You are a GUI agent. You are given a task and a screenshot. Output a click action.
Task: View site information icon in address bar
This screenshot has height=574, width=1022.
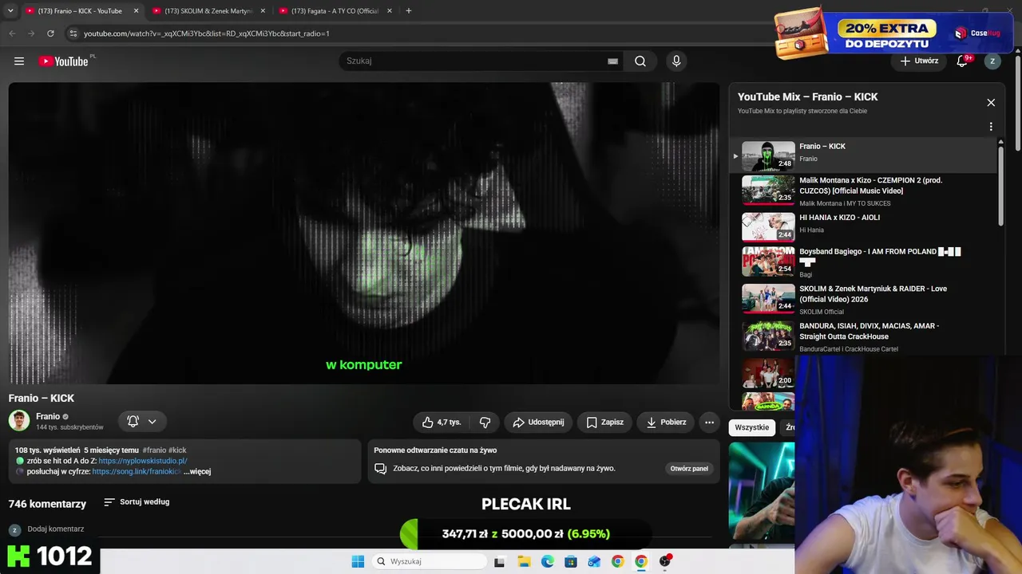pos(73,33)
